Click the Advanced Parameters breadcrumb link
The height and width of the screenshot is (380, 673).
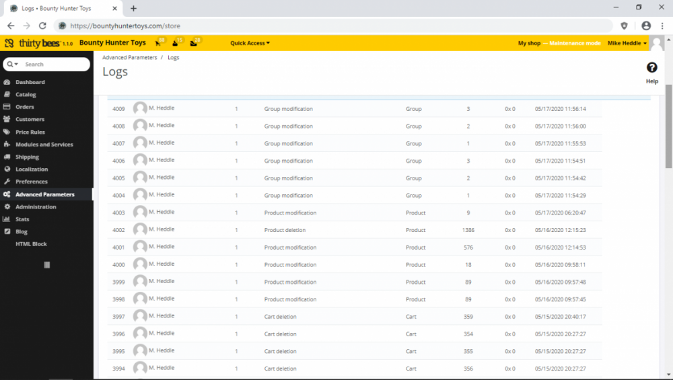[129, 58]
